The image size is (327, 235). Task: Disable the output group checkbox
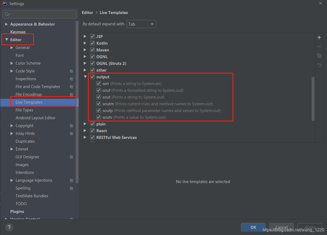(x=93, y=77)
